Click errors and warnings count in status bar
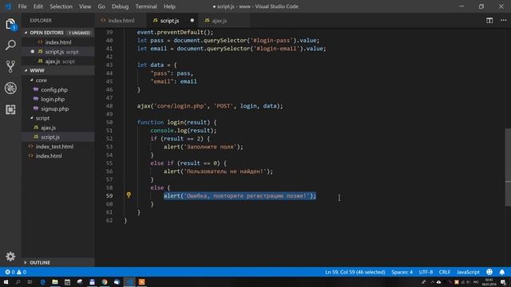This screenshot has width=511, height=287. 15,272
